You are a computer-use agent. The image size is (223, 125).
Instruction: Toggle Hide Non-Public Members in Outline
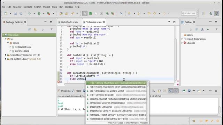[208, 30]
